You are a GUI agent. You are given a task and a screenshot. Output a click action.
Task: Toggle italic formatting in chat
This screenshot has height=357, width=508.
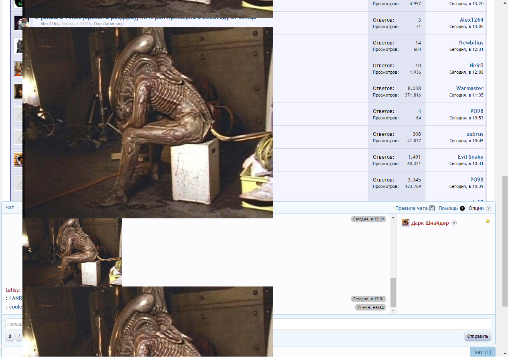[19, 336]
